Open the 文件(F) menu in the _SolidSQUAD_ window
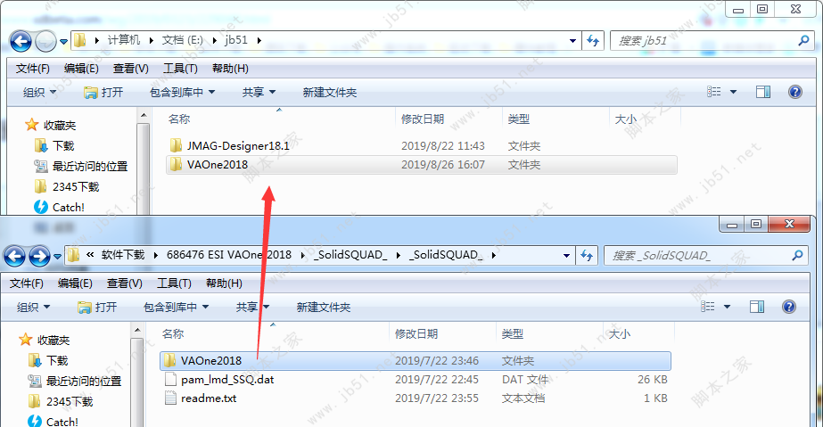This screenshot has height=427, width=823. [26, 283]
